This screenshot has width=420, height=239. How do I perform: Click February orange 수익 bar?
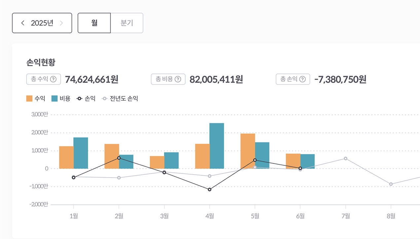[x=112, y=156]
